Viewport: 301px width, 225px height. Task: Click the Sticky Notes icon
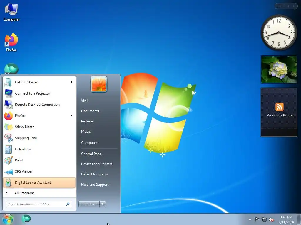pyautogui.click(x=8, y=127)
